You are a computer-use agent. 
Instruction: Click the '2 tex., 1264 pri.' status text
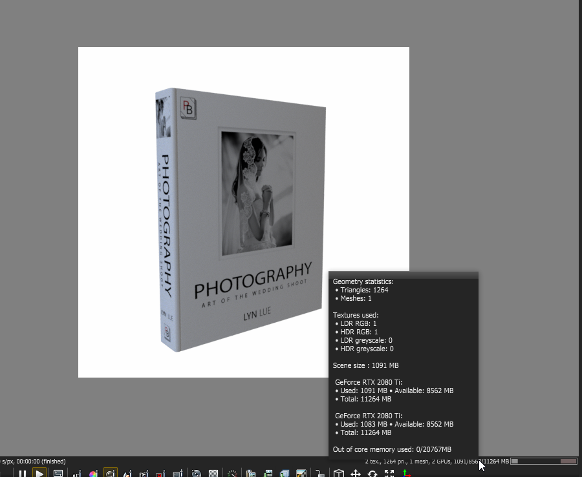pos(386,462)
